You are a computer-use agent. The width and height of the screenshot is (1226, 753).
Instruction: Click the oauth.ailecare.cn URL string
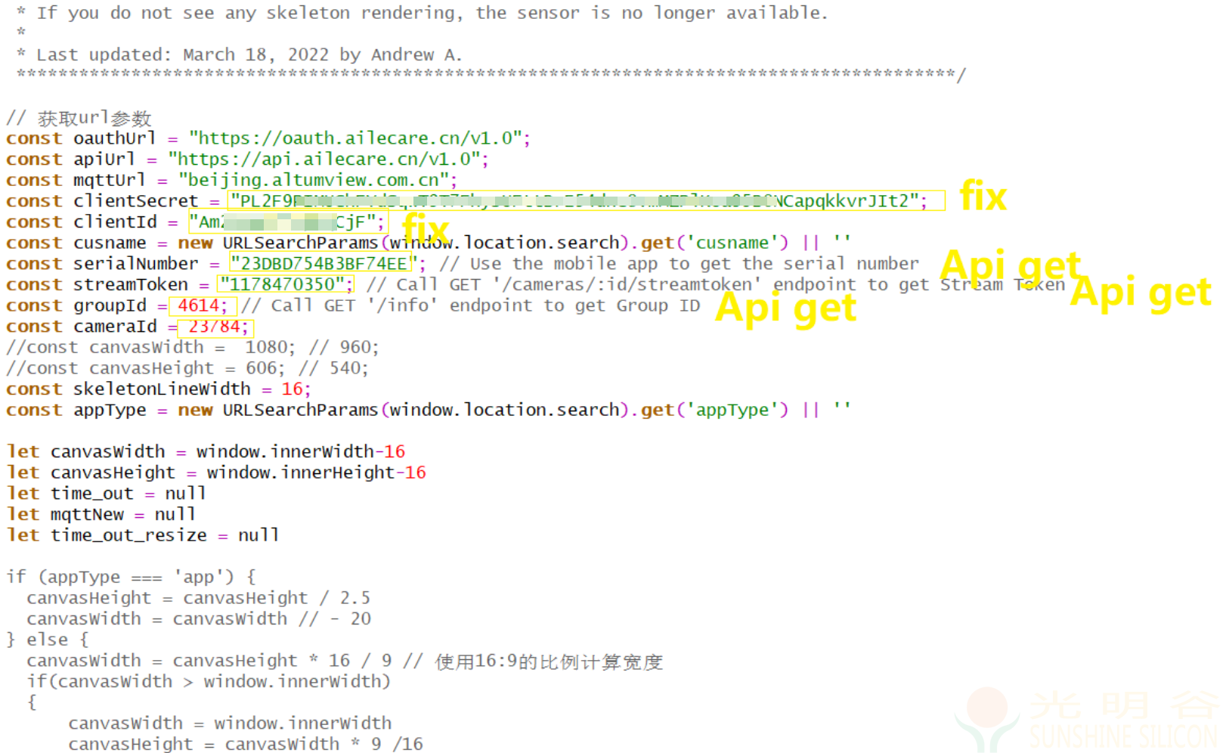pyautogui.click(x=357, y=138)
